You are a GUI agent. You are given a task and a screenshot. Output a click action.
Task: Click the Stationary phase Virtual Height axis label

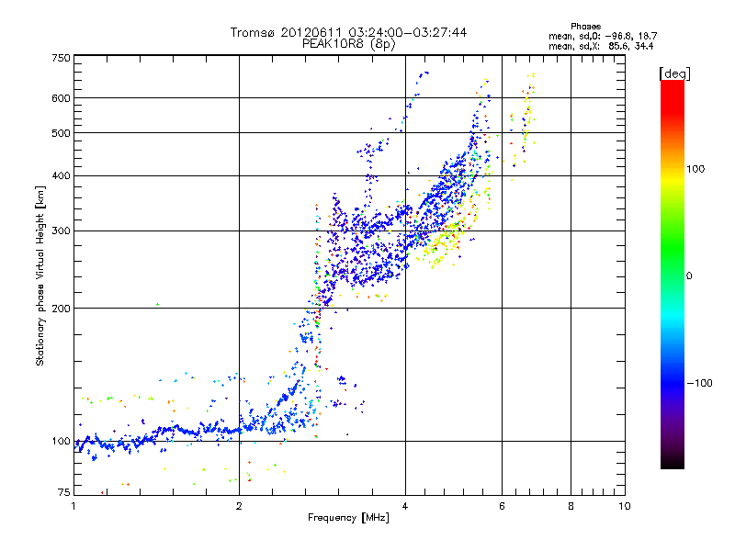click(40, 275)
